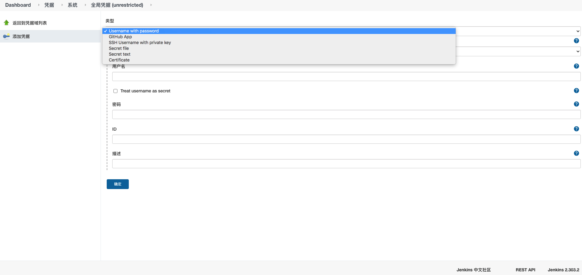Viewport: 582px width, 275px height.
Task: Select Username with password option
Action: click(279, 31)
